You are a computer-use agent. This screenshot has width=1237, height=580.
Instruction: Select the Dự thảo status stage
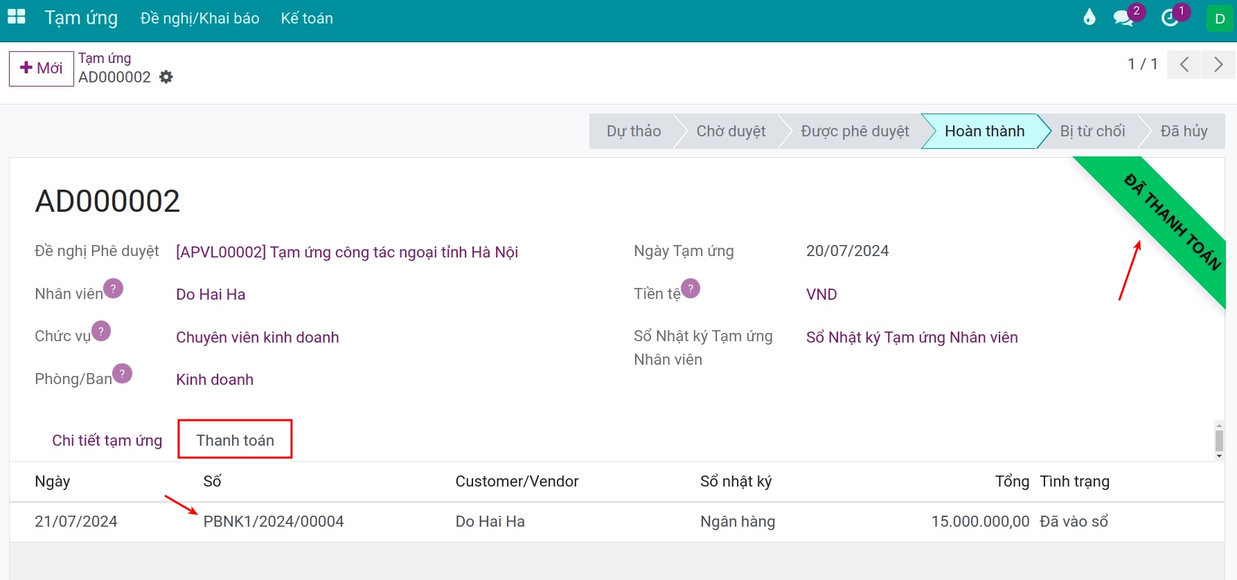(633, 132)
